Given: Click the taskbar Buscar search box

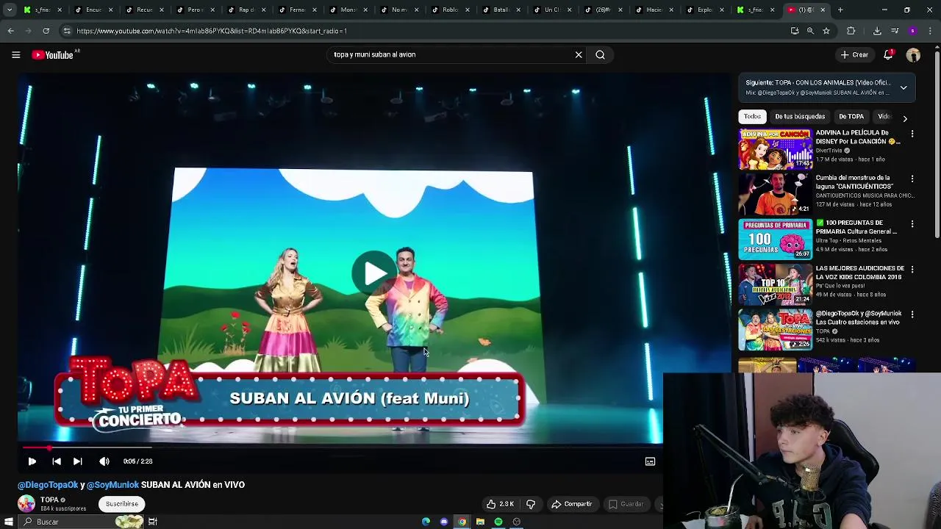Looking at the screenshot, I should click(x=81, y=522).
